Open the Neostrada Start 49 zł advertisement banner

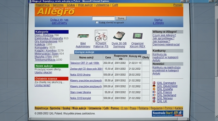point(168,113)
